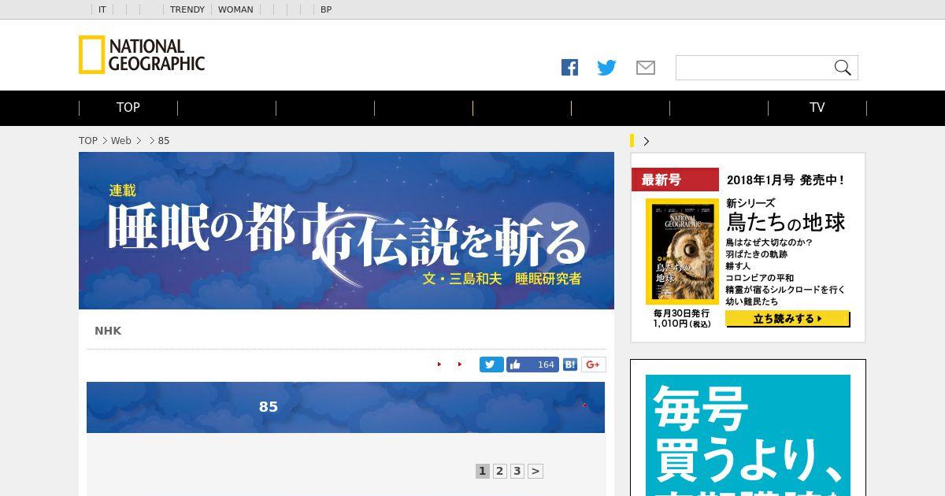Expand the sidebar chevron beside yellow marker
The width and height of the screenshot is (945, 496).
click(x=647, y=141)
